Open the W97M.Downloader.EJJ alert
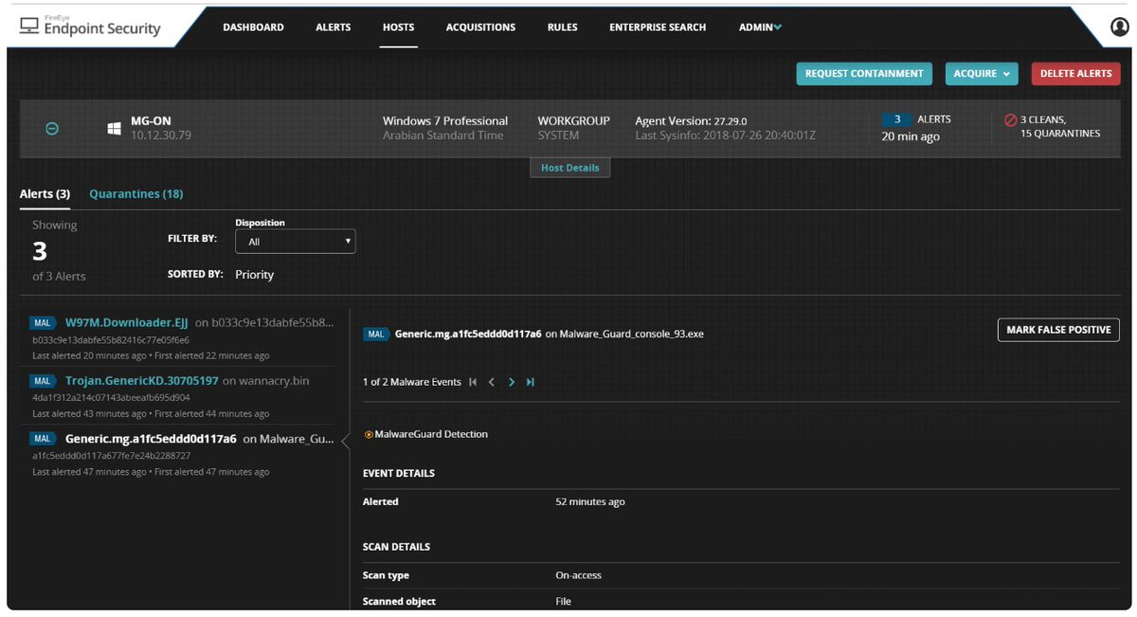The height and width of the screenshot is (617, 1137). point(127,322)
